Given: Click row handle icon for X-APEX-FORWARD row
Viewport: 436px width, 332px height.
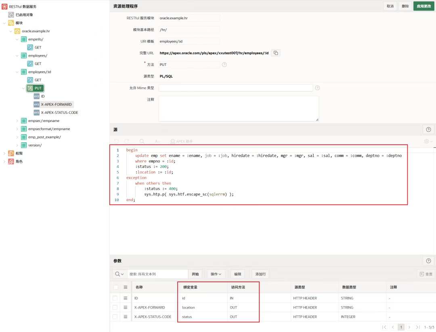Looking at the screenshot, I should (126, 307).
